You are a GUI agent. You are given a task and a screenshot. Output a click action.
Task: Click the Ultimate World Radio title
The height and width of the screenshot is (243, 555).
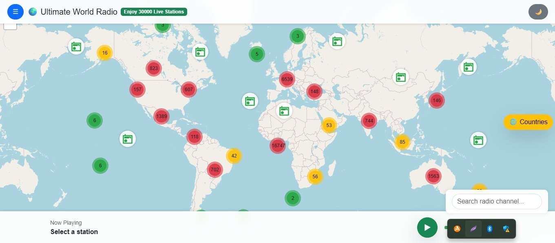click(x=79, y=12)
